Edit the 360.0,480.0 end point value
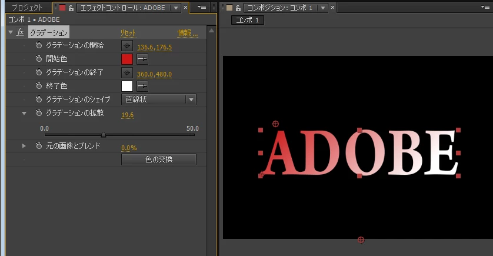The height and width of the screenshot is (256, 493). point(154,74)
